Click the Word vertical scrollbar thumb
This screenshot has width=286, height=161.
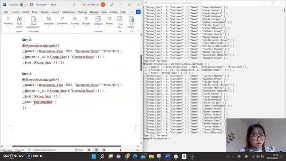(x=141, y=63)
